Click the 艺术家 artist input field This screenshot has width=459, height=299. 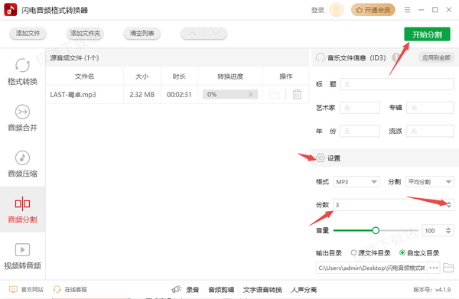click(x=360, y=108)
